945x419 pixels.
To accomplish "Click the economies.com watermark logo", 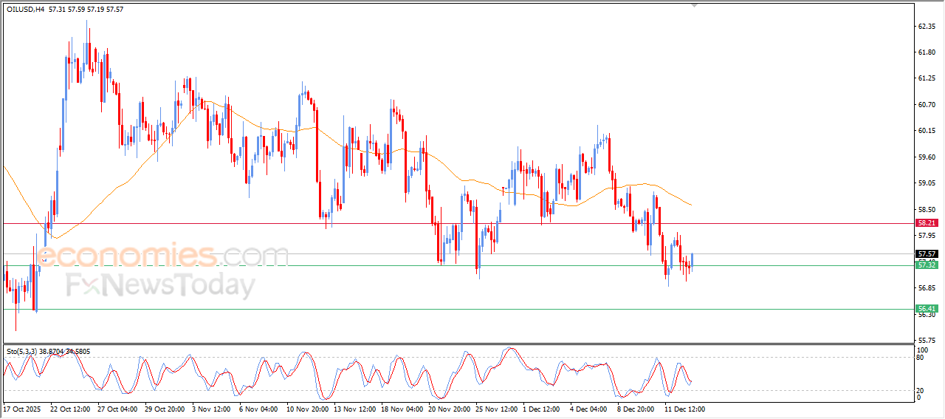I will click(x=162, y=256).
